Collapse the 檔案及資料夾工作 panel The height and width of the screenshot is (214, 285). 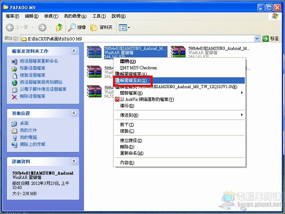click(74, 51)
